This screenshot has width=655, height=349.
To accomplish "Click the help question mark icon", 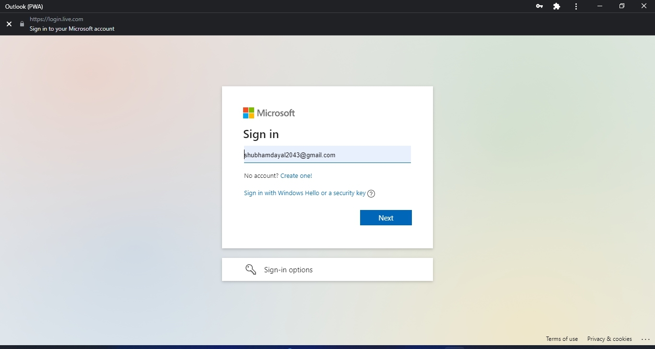I will [x=371, y=194].
